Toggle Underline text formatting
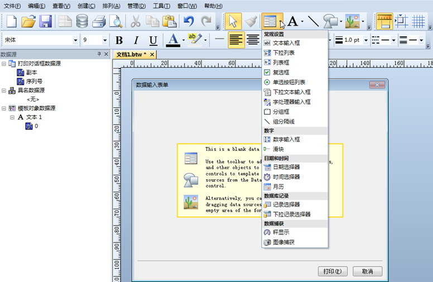Screen dimensions: 433x282 point(153,40)
